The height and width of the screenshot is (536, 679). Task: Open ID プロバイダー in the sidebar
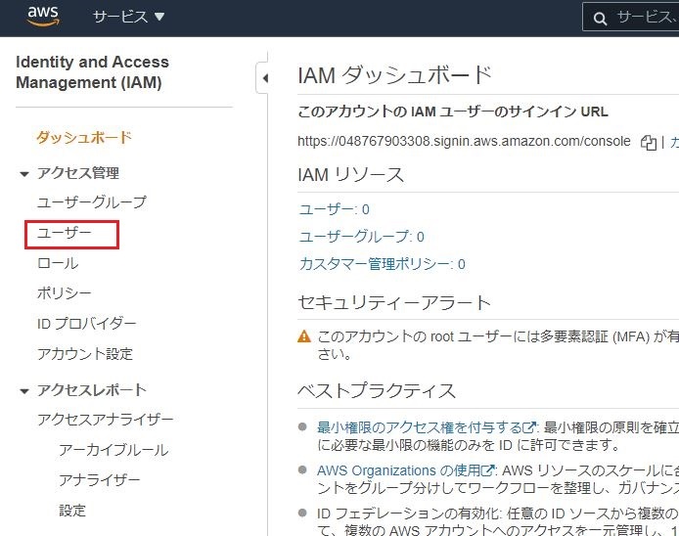[87, 324]
